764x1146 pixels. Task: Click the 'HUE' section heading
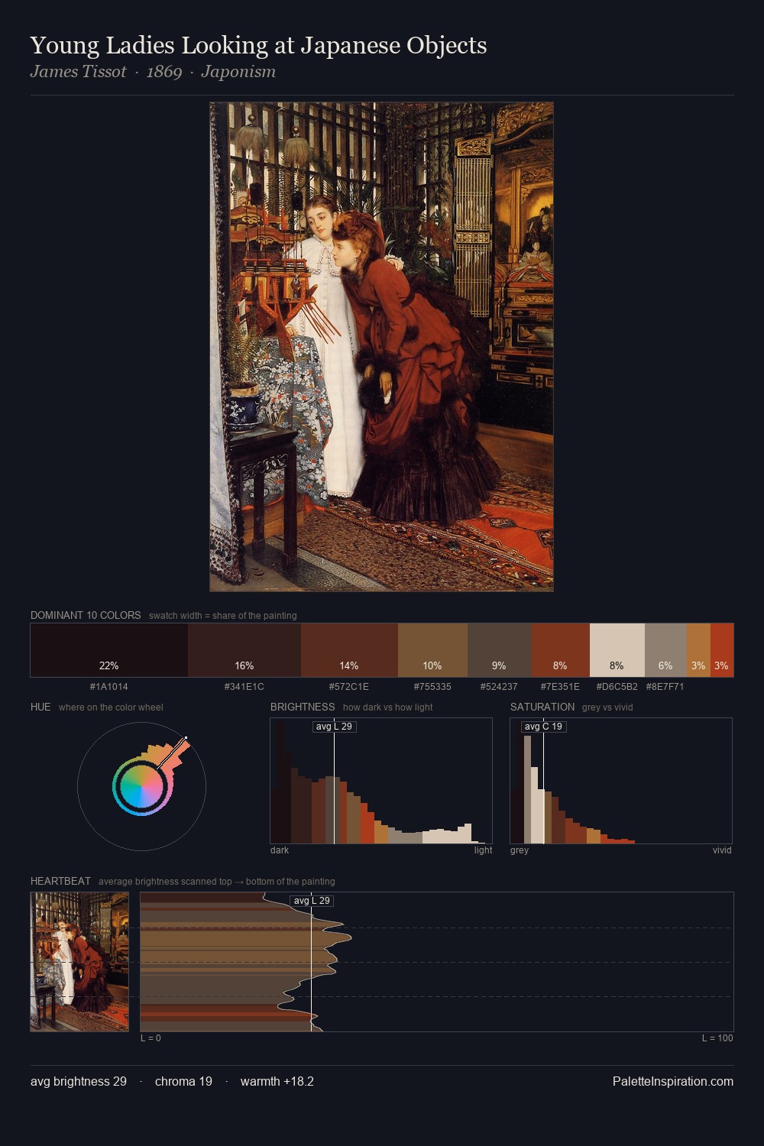[40, 707]
